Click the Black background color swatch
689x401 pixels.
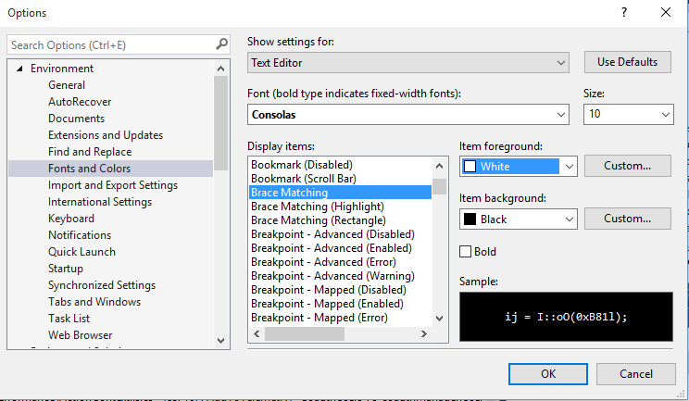pyautogui.click(x=470, y=219)
